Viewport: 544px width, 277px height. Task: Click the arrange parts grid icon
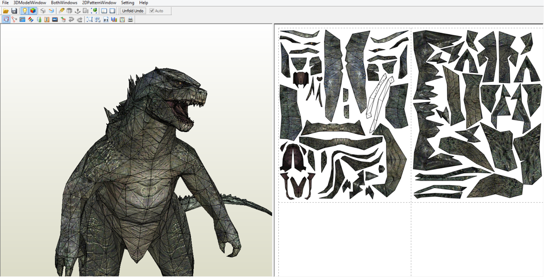[x=98, y=19]
